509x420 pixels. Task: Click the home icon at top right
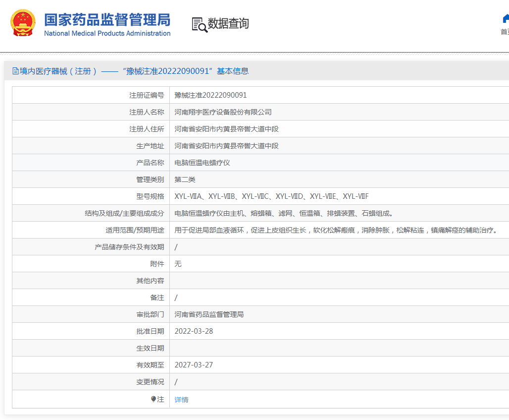click(x=506, y=19)
